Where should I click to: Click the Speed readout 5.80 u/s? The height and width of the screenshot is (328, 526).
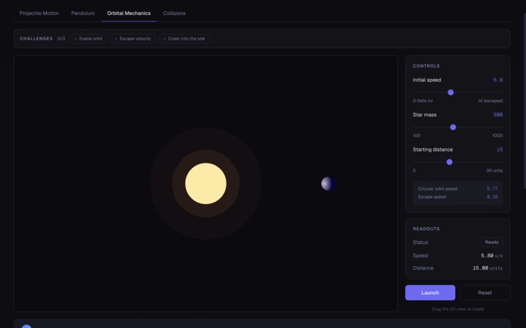(x=491, y=256)
